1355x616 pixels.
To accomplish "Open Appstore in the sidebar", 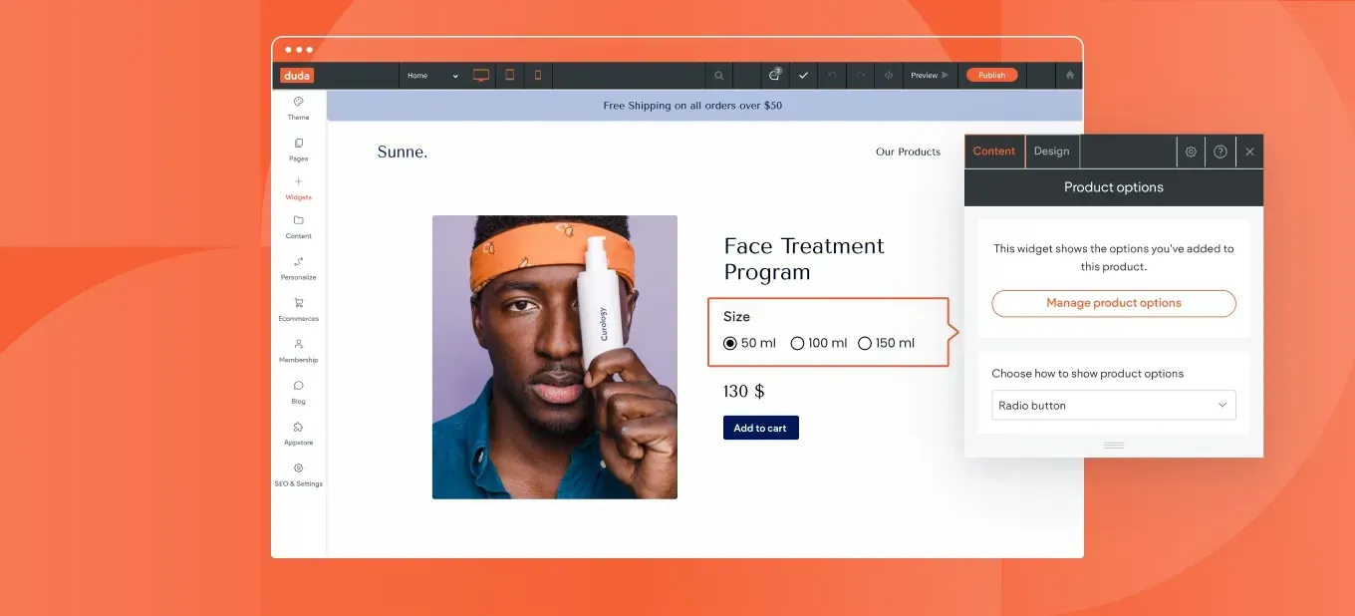I will (x=299, y=434).
